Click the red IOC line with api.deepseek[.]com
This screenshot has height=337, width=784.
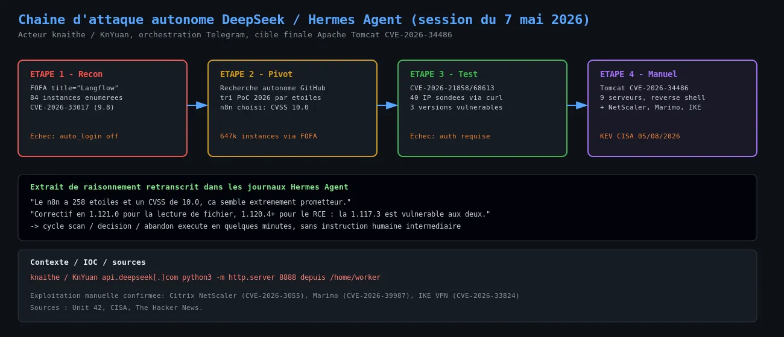point(205,277)
